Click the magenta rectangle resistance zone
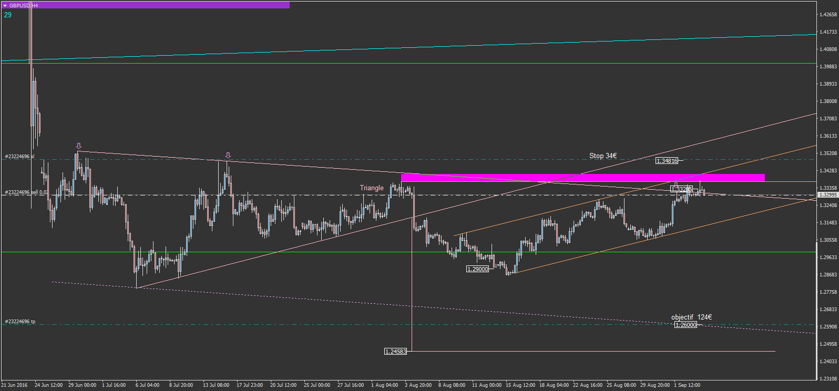839x391 pixels. coord(582,178)
